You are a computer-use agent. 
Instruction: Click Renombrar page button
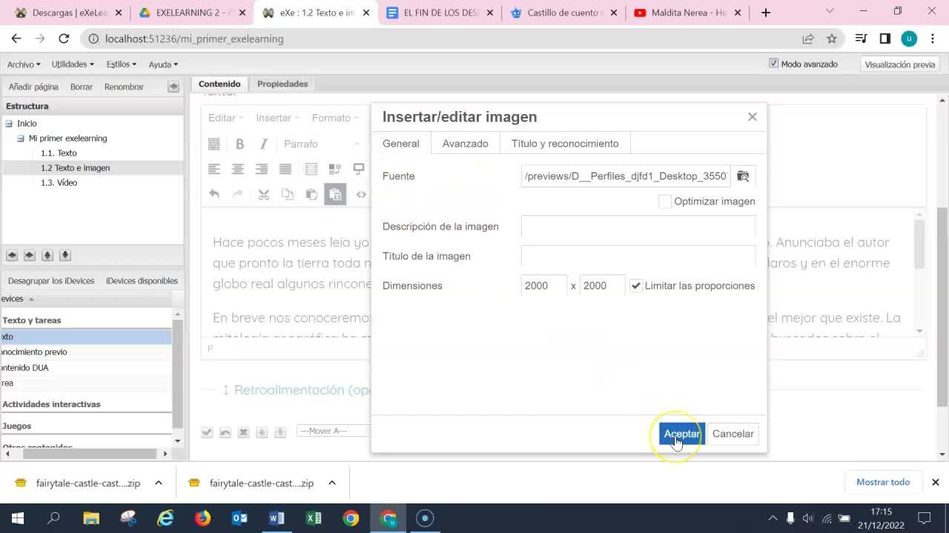point(124,87)
